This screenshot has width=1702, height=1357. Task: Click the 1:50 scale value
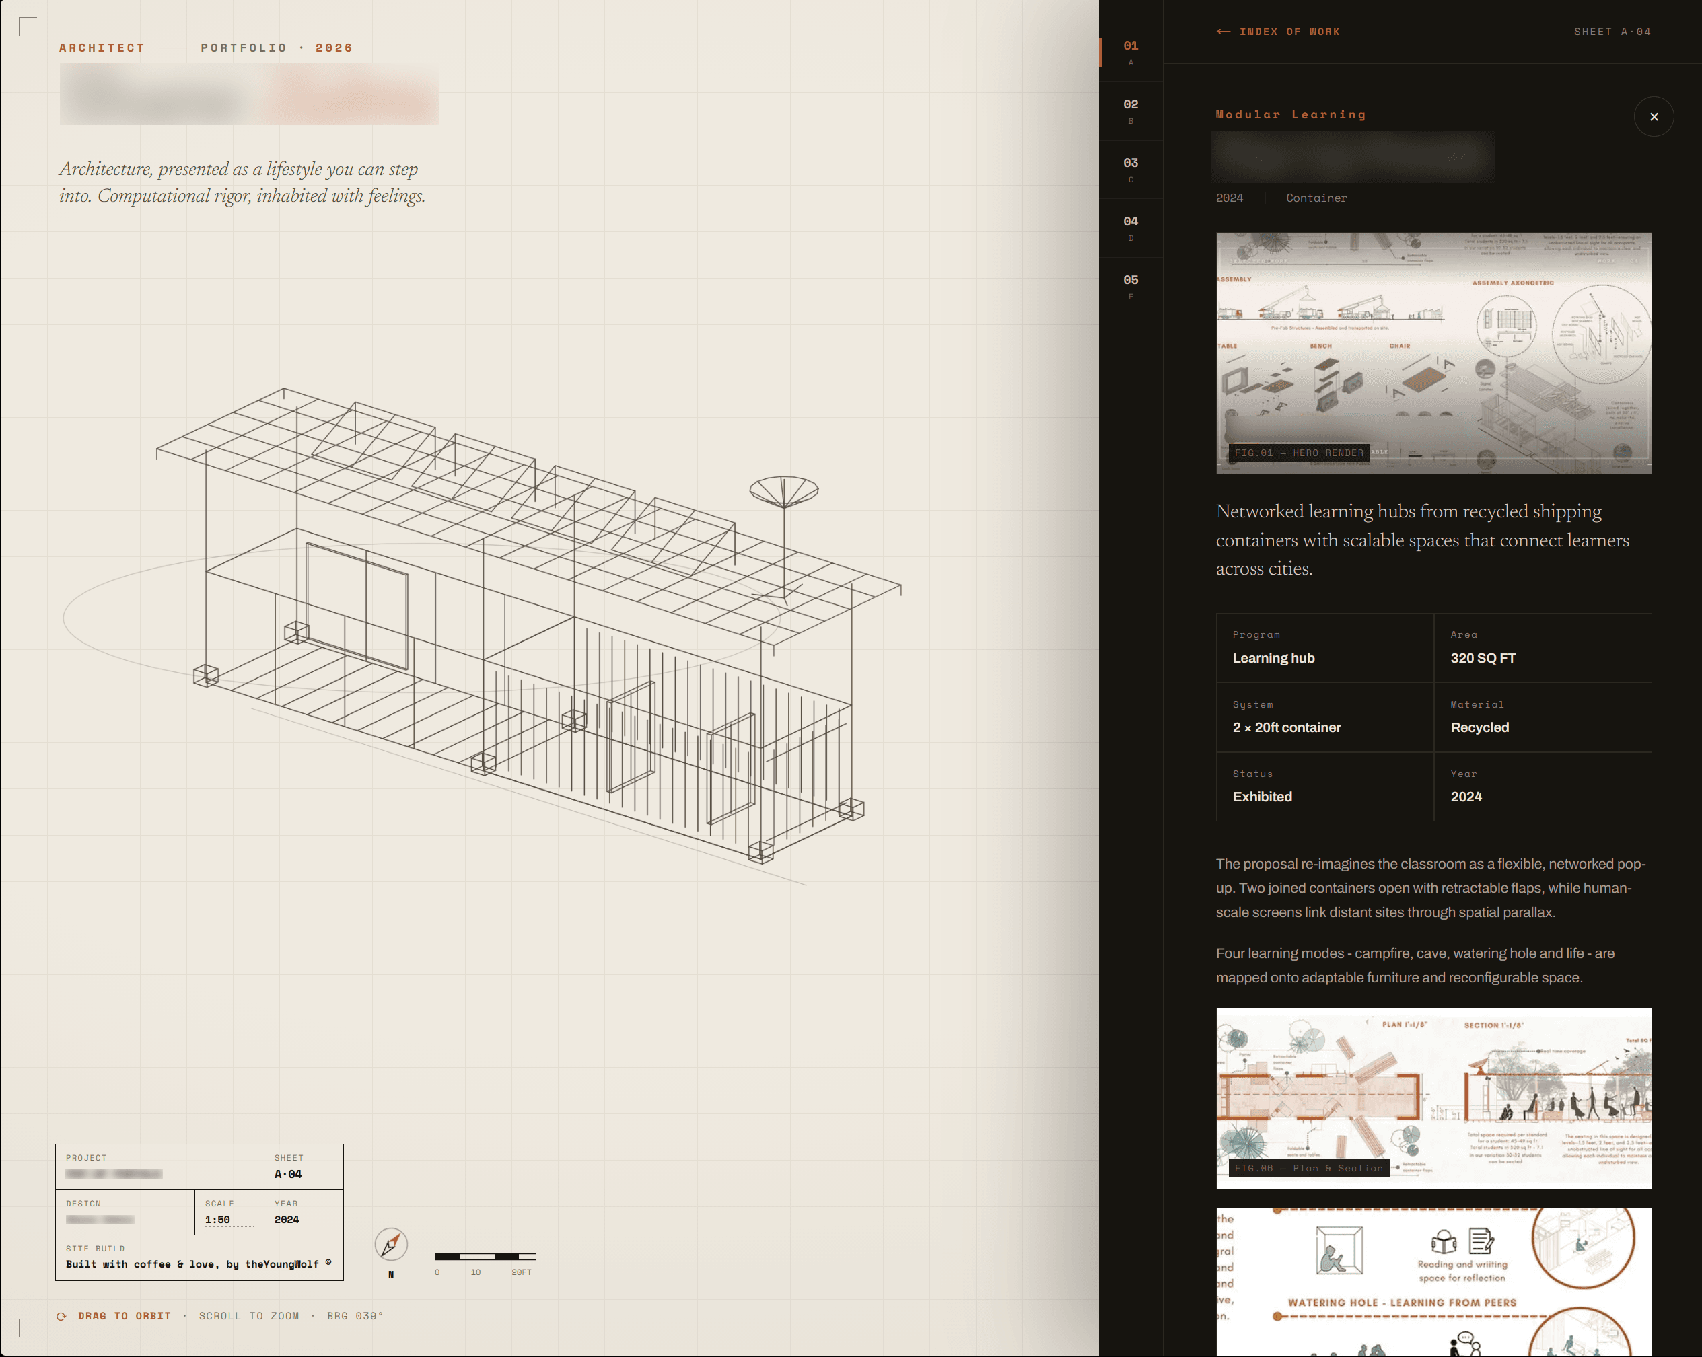[x=218, y=1220]
